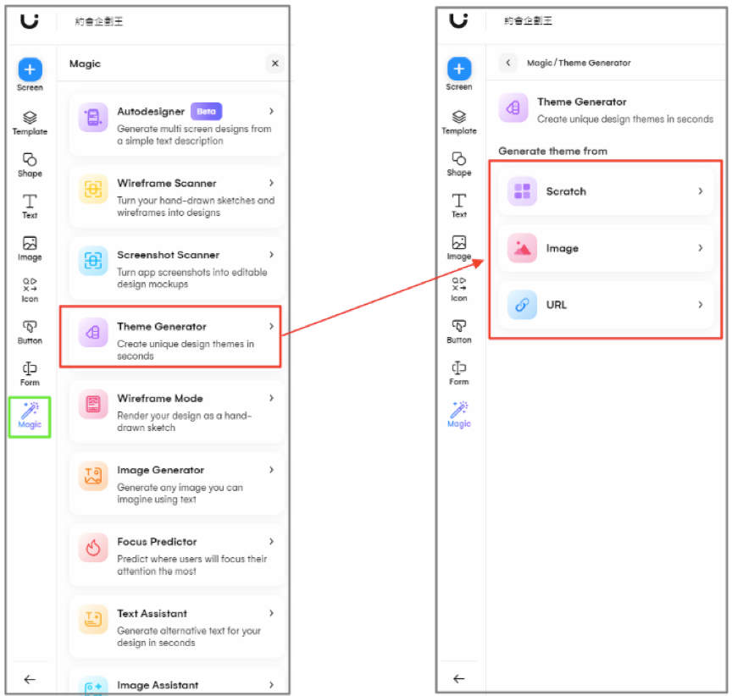Open Template tool in right panel

pos(459,122)
